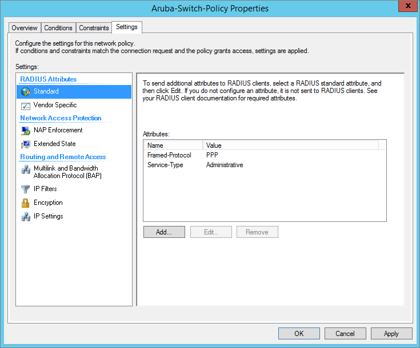
Task: Click Apply to save changes
Action: tap(391, 333)
